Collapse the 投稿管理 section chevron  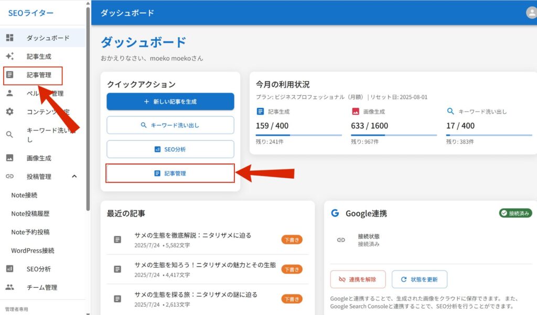pyautogui.click(x=74, y=177)
